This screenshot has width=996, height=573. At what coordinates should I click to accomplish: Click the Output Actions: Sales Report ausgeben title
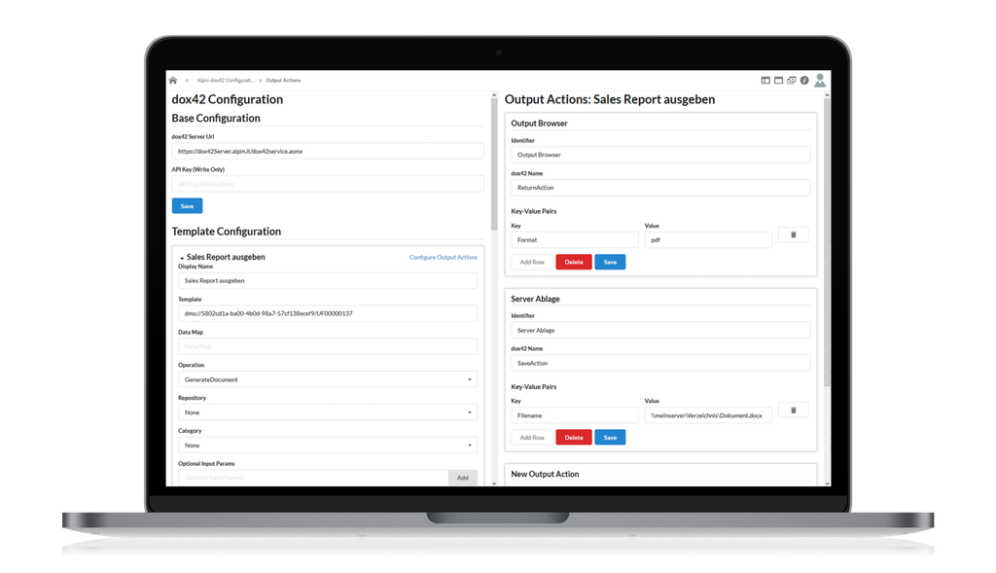click(x=610, y=99)
